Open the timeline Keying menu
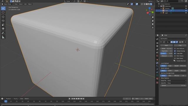Viewport: 188px width, 106px height. pyautogui.click(x=16, y=99)
